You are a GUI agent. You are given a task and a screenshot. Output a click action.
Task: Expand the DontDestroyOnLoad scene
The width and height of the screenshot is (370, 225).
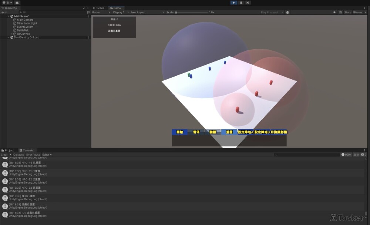click(x=9, y=37)
